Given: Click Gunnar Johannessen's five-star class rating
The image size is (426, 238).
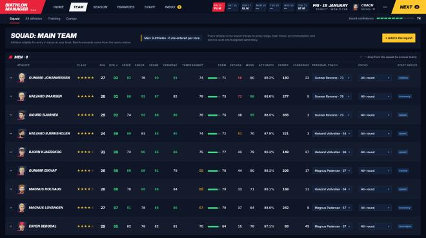Looking at the screenshot, I should click(86, 78).
